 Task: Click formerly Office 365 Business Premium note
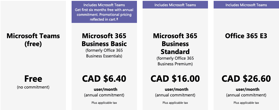click(175, 61)
